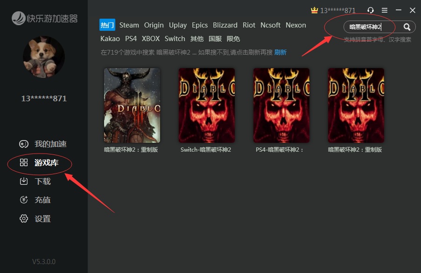
Task: Select the Diablo III warrior cover thumbnail
Action: tap(132, 105)
